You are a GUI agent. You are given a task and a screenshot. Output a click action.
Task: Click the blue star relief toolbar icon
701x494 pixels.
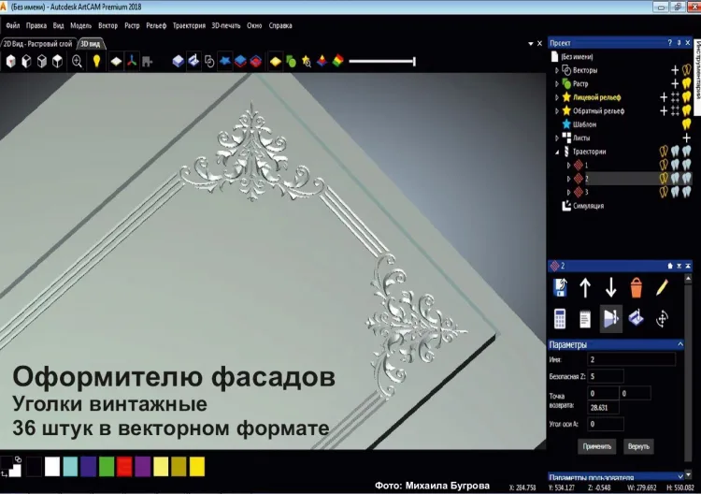tap(225, 61)
